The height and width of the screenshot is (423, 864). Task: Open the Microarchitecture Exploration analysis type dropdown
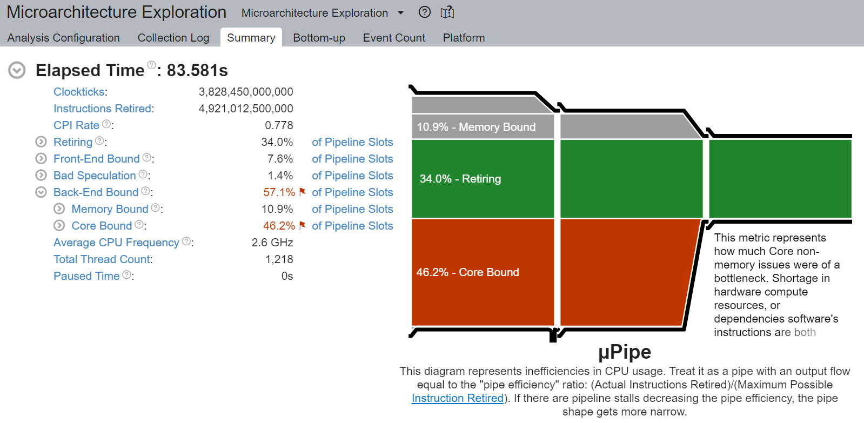click(400, 13)
